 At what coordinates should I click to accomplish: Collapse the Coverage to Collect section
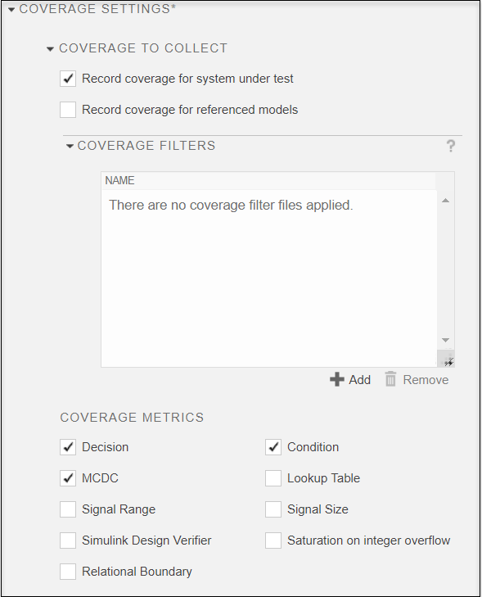50,49
